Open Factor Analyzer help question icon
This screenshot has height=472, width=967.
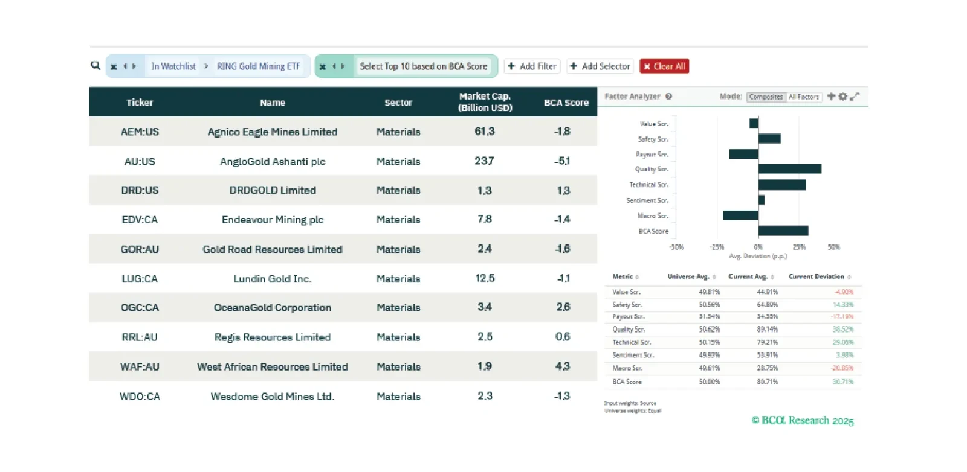point(669,97)
